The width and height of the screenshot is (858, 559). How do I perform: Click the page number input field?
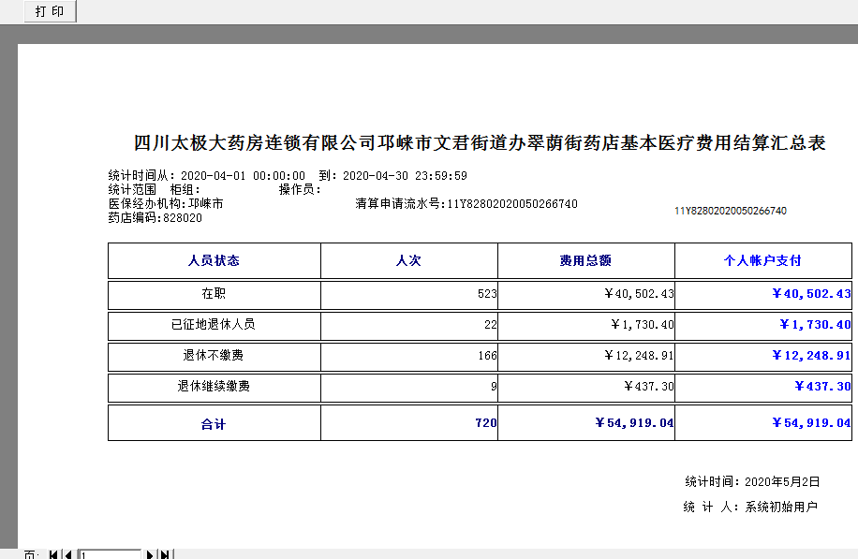(x=110, y=554)
